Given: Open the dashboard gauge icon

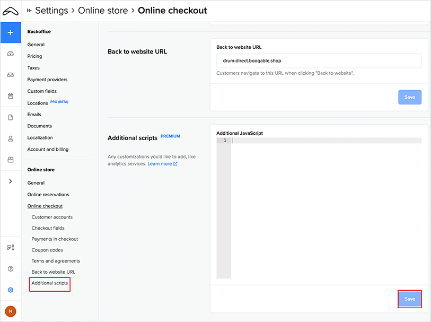Looking at the screenshot, I should pos(11,54).
